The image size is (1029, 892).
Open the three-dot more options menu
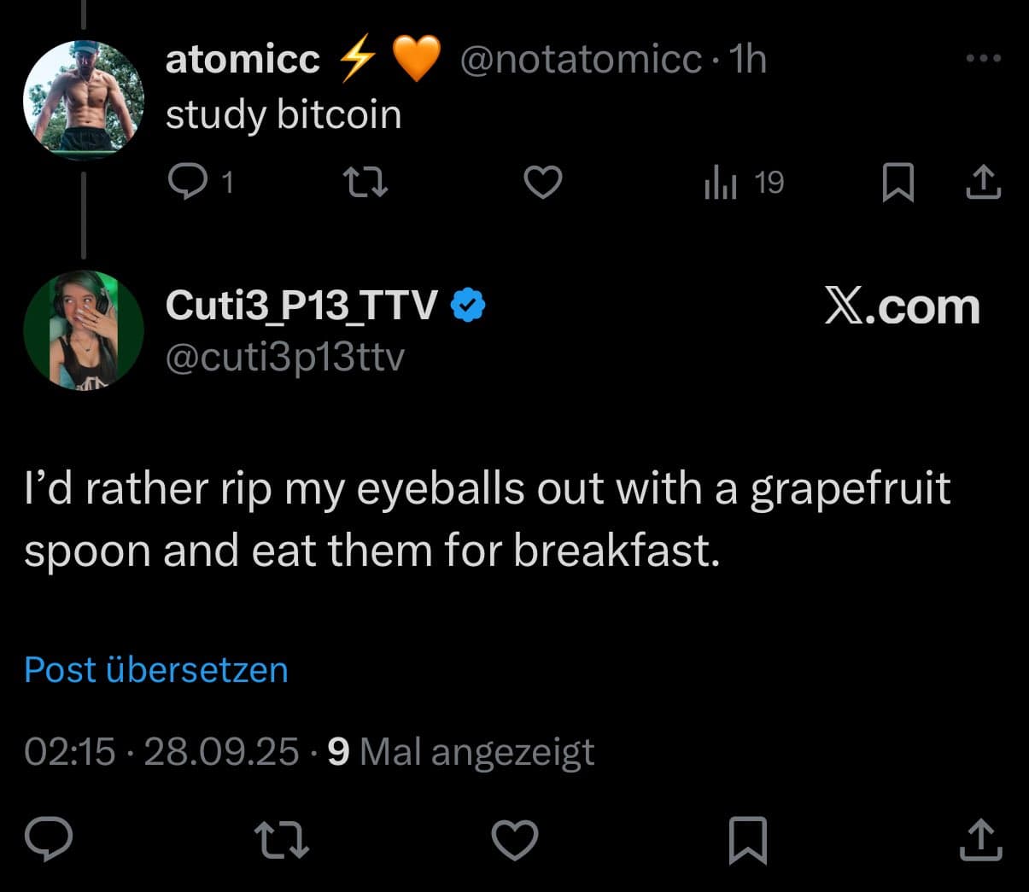tap(983, 58)
